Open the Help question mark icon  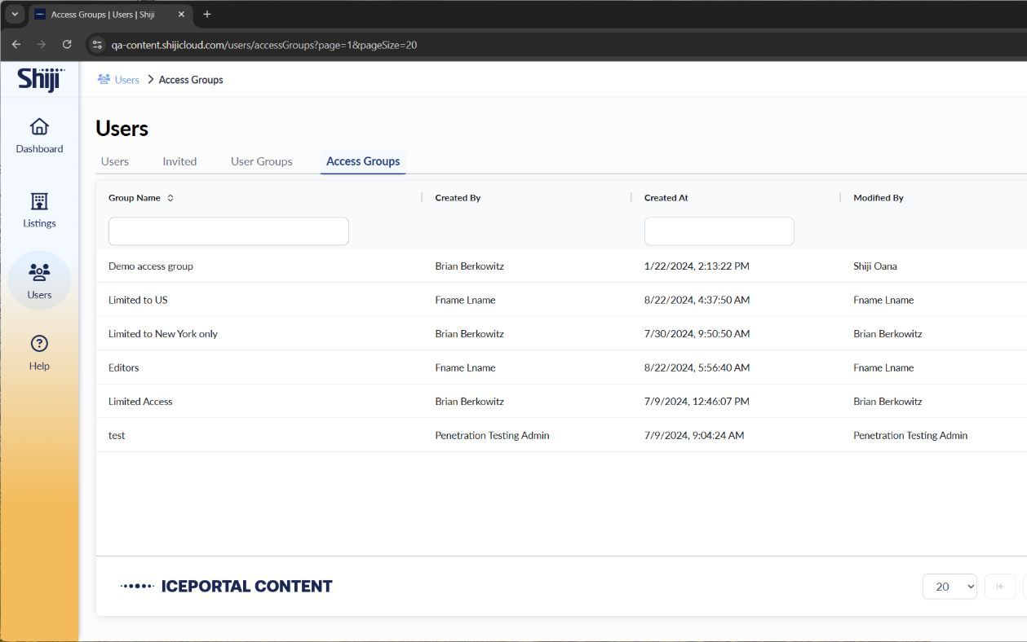coord(39,344)
